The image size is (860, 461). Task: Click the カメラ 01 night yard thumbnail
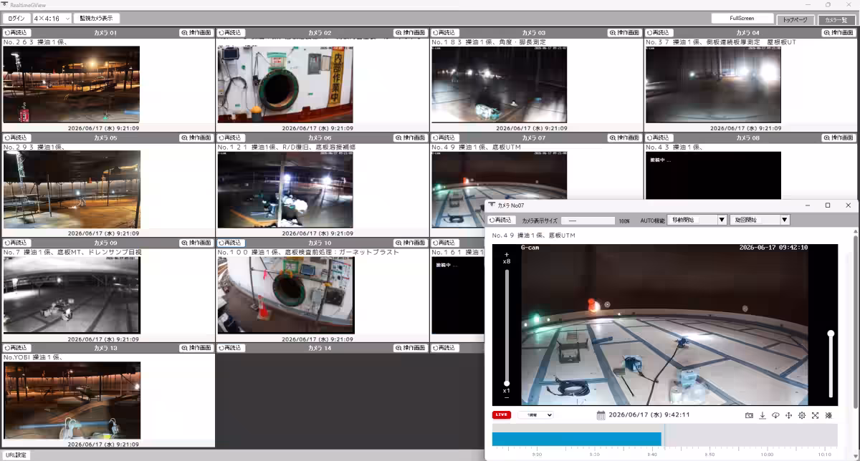pyautogui.click(x=72, y=84)
